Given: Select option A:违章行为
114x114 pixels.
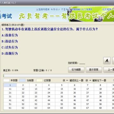Looking at the screenshot, I should [10, 35].
